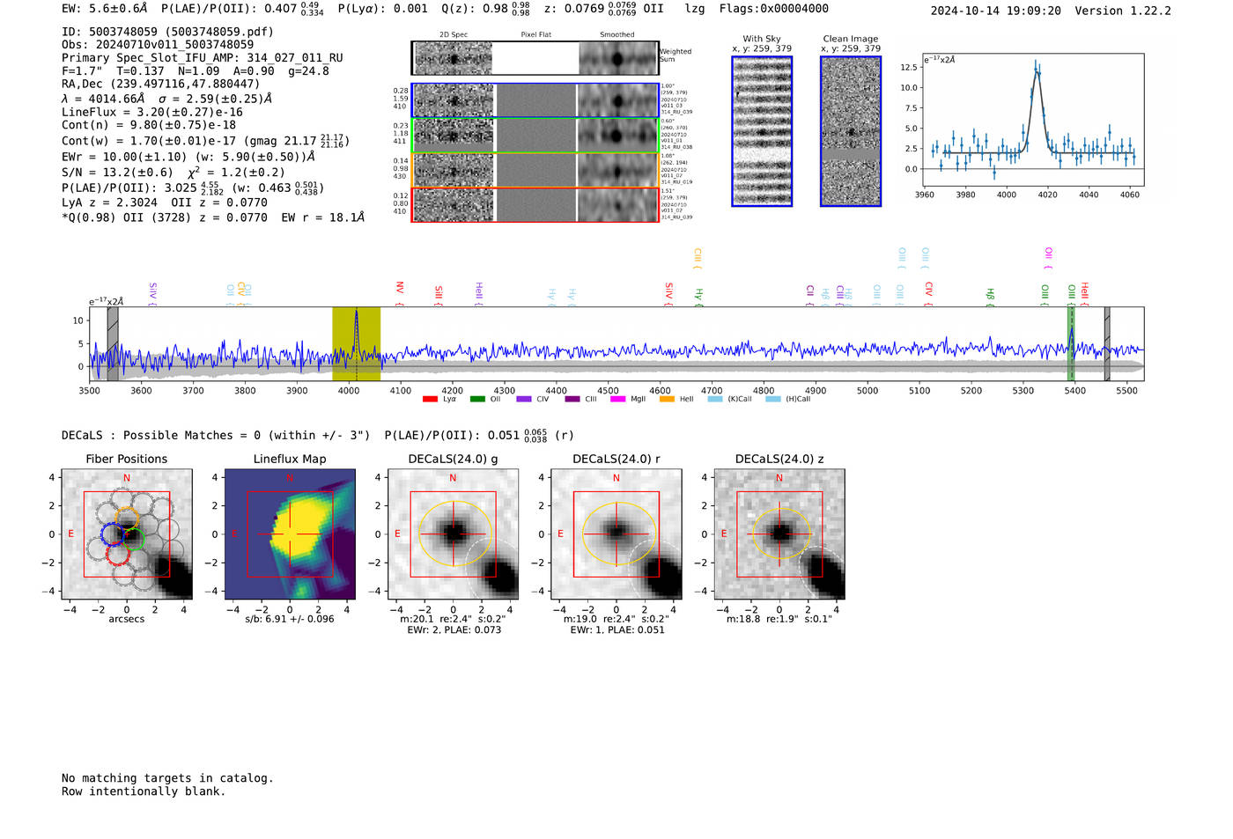This screenshot has width=1233, height=839.
Task: Open the Fiber Positions cutout
Action: [127, 534]
